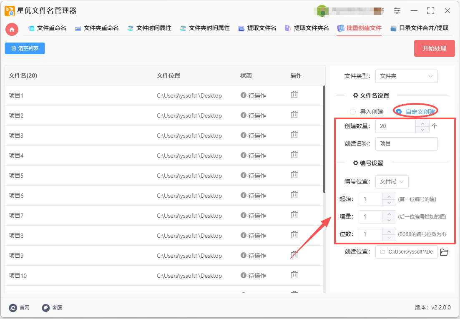Open the 提取文件名 tab
Screen dimensions: 460x319
pyautogui.click(x=257, y=28)
